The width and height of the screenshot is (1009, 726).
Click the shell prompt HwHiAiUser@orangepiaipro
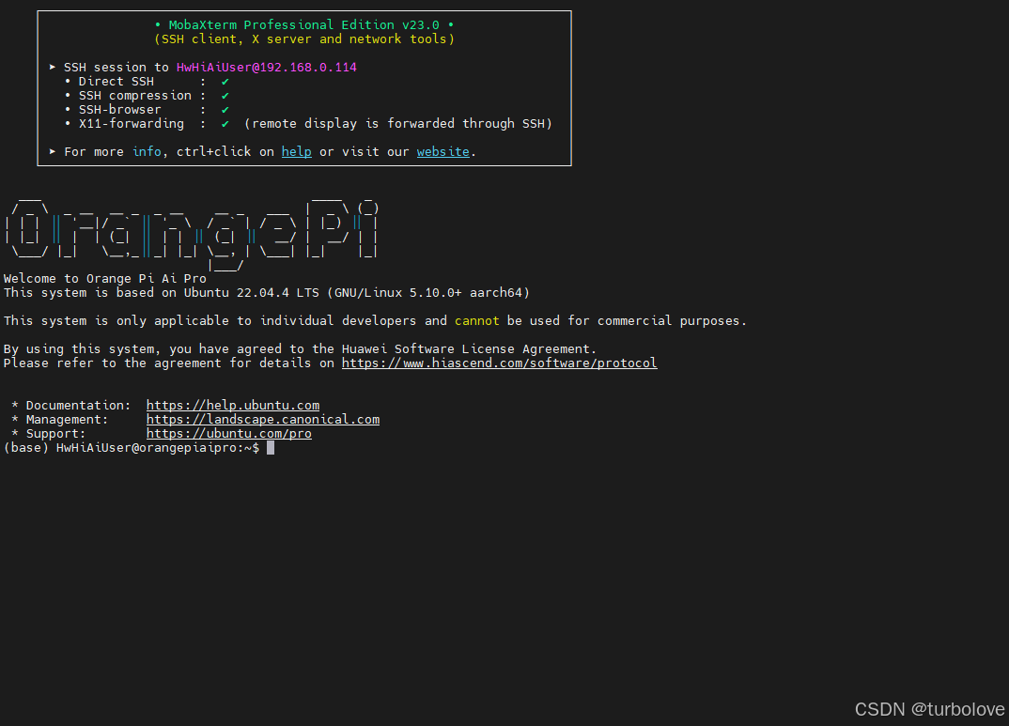147,448
